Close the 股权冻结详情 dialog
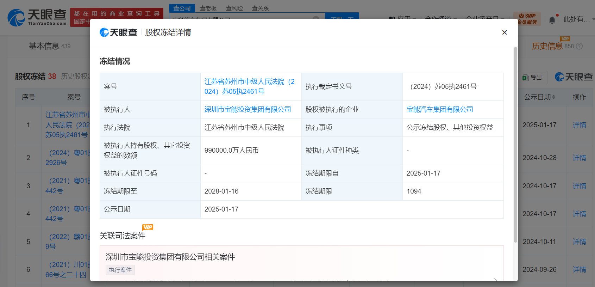The image size is (595, 287). point(504,32)
